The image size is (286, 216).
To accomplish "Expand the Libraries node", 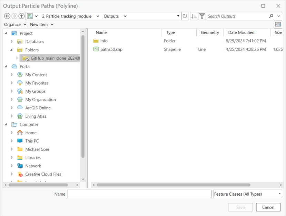I will click(x=12, y=157).
